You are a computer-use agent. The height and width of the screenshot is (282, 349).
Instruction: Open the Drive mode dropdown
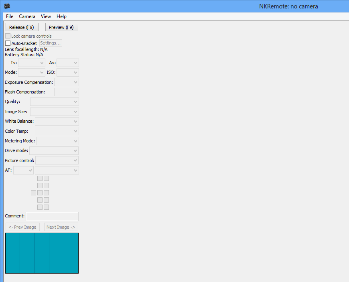tap(54, 151)
